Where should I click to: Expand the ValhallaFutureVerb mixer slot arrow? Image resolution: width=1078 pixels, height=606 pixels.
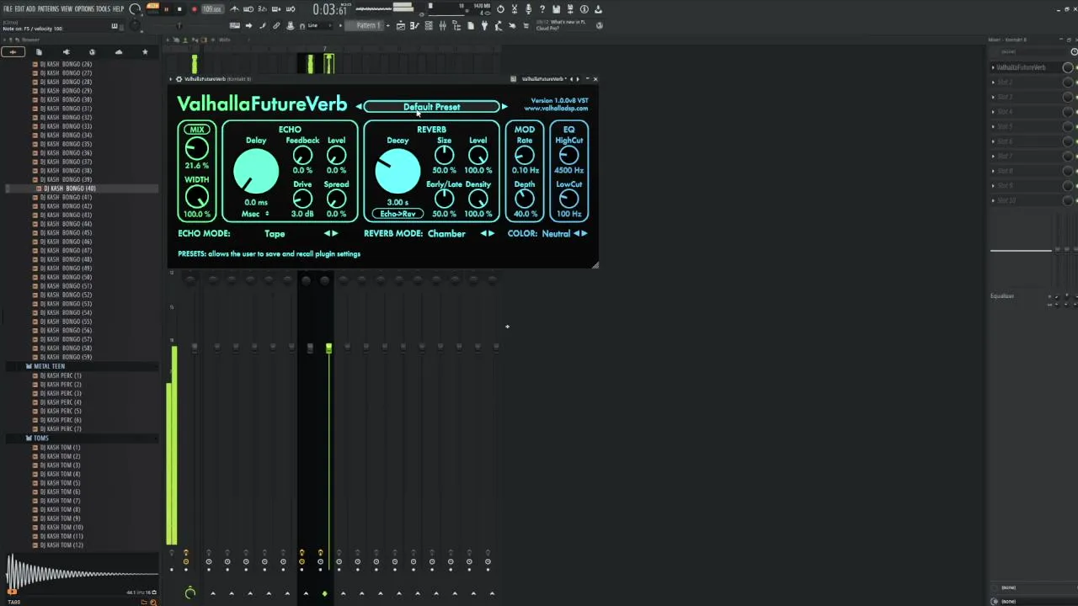pos(993,67)
